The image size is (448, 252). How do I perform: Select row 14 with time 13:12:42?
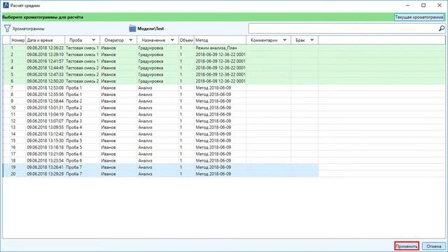(x=160, y=134)
